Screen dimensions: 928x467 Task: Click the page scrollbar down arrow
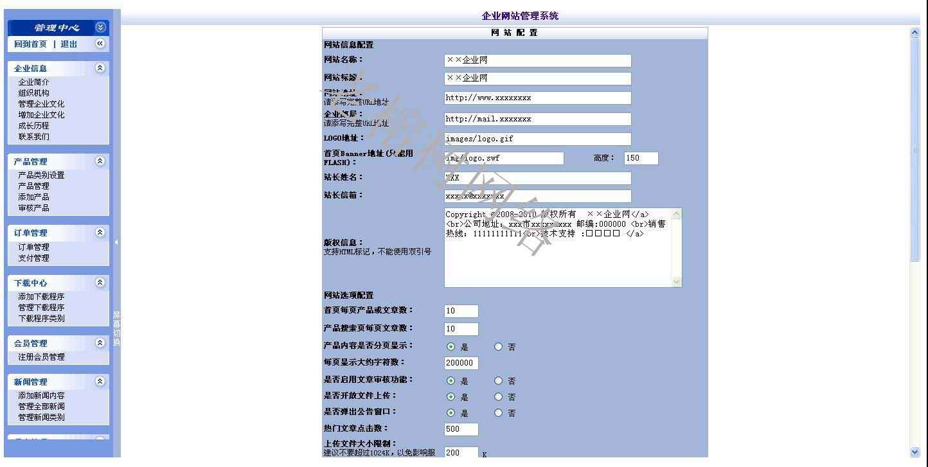tap(915, 452)
